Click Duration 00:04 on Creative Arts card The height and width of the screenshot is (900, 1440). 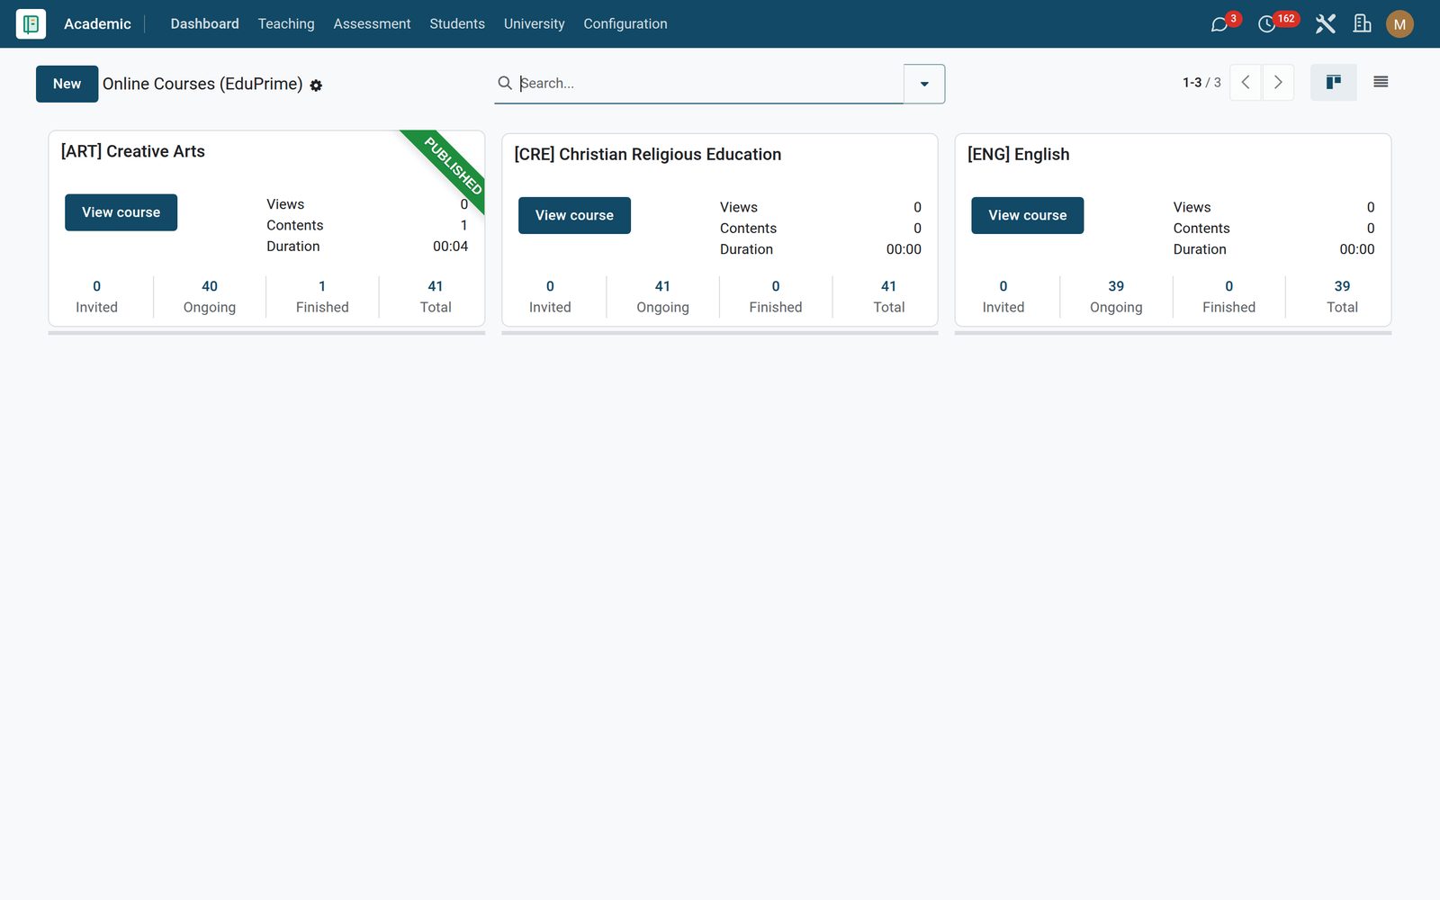(x=367, y=247)
